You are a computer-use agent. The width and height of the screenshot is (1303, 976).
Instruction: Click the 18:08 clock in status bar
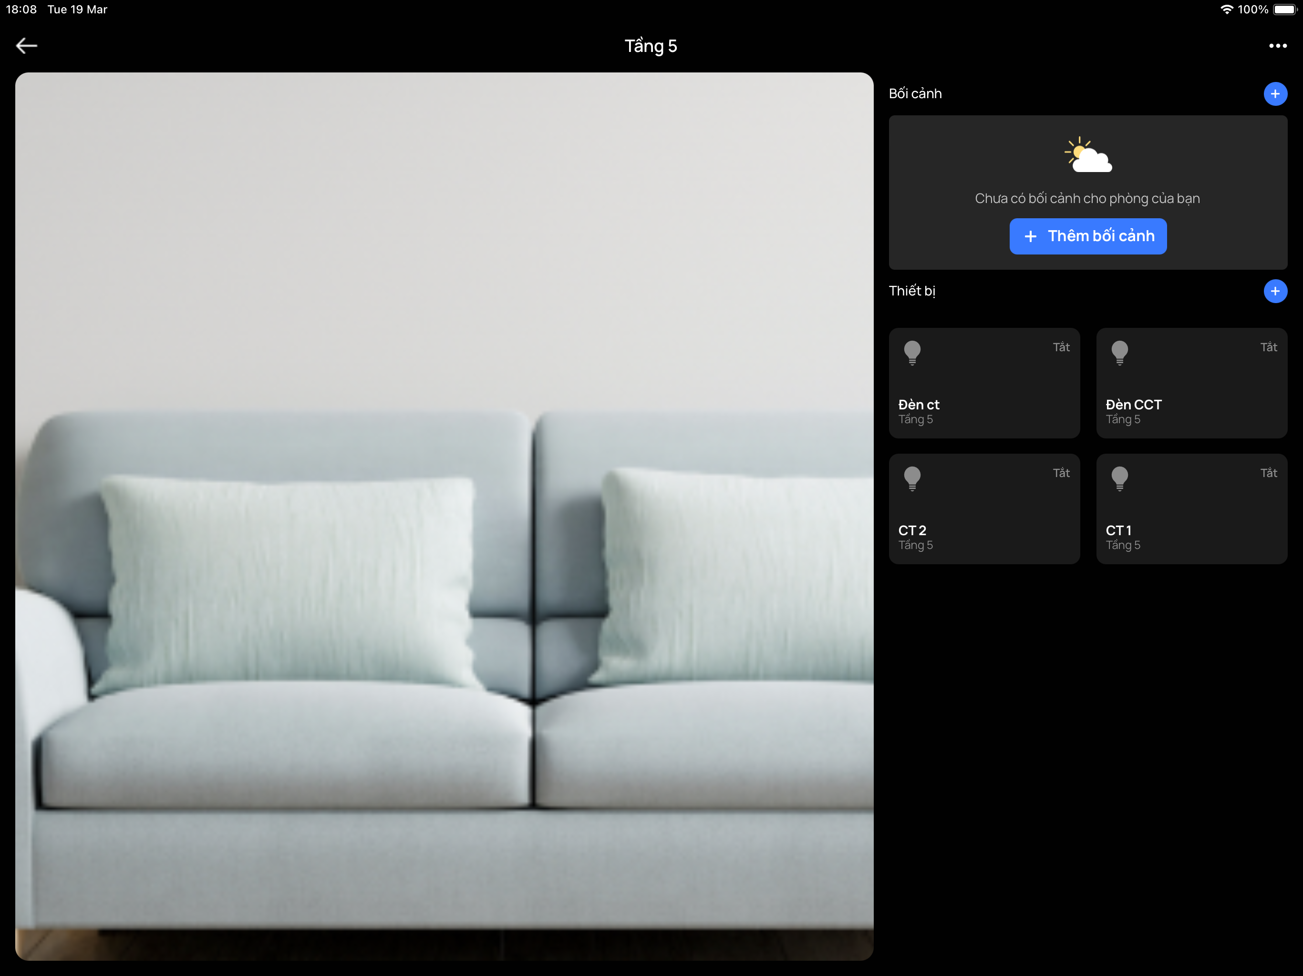21,10
